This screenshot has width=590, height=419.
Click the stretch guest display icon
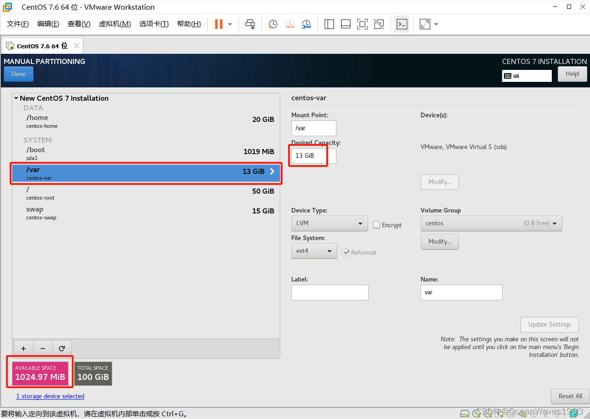(425, 24)
